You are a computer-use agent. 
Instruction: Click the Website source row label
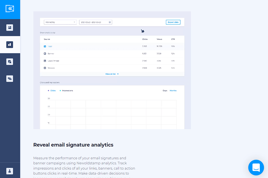click(x=51, y=68)
